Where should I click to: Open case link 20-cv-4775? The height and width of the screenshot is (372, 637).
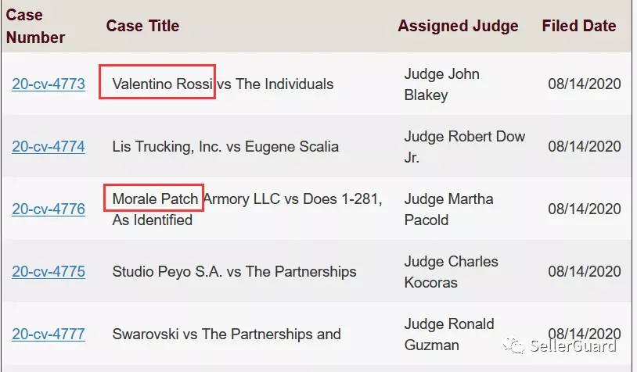click(49, 271)
